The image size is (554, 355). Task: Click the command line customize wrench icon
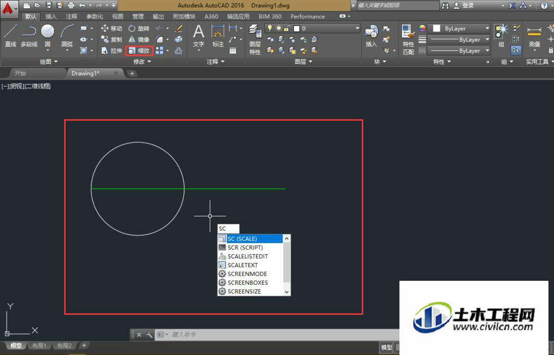click(x=149, y=335)
